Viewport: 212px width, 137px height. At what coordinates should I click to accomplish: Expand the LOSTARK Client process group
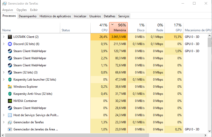tap(4, 37)
